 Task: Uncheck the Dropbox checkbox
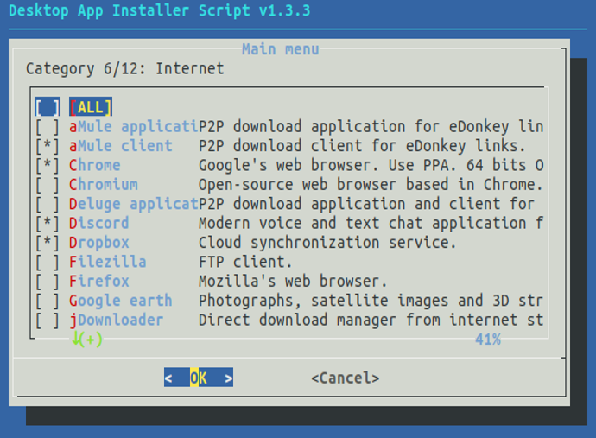(x=48, y=243)
